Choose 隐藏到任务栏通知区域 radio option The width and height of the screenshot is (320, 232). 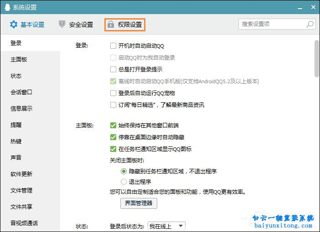tap(124, 171)
